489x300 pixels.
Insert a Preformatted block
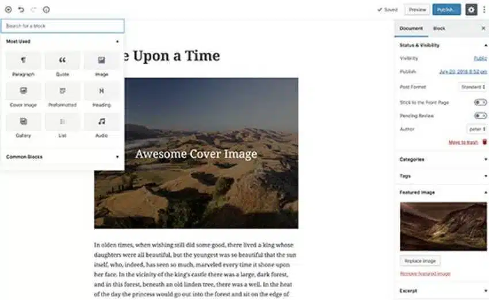(62, 95)
